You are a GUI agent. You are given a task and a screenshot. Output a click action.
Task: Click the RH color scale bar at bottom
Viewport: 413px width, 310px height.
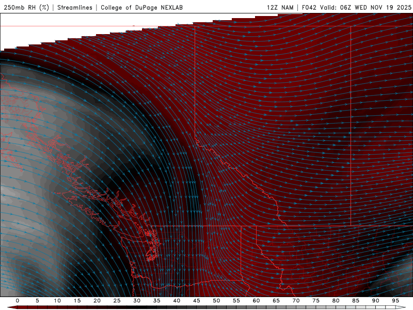tap(206, 307)
